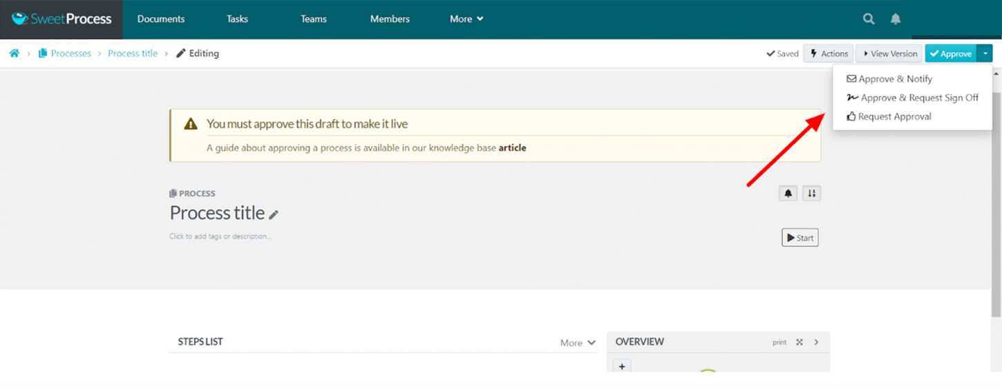Click to add tags or description field
1002x390 pixels.
(220, 236)
